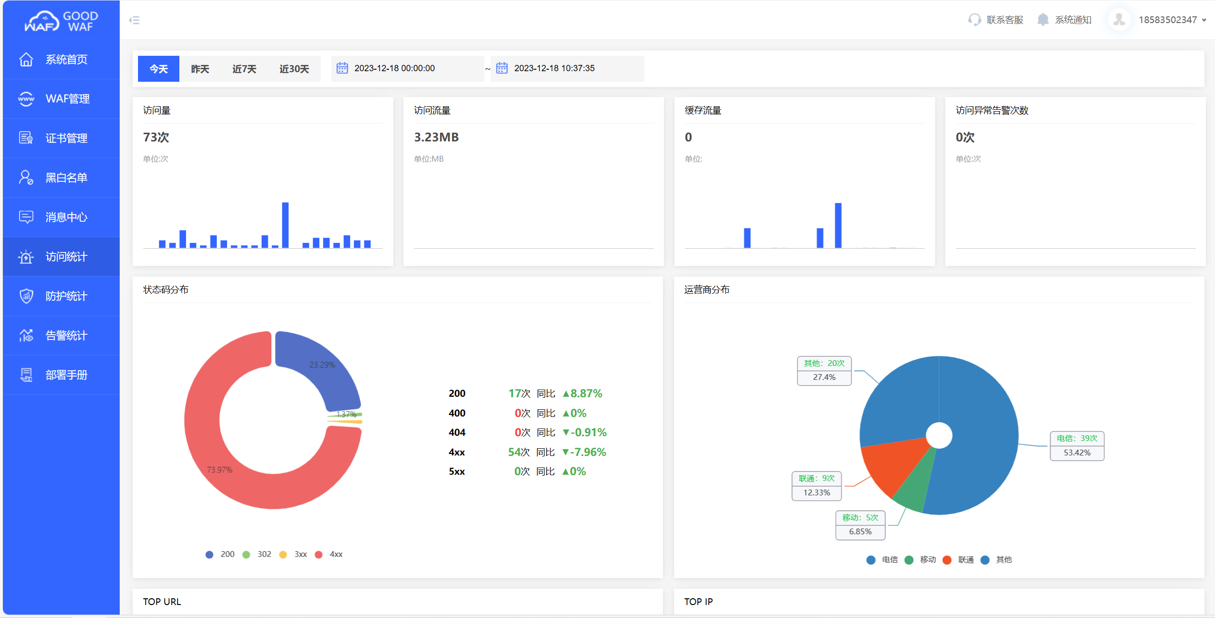The width and height of the screenshot is (1215, 618).
Task: Click the home icon beside 系统首页
Action: click(x=26, y=60)
